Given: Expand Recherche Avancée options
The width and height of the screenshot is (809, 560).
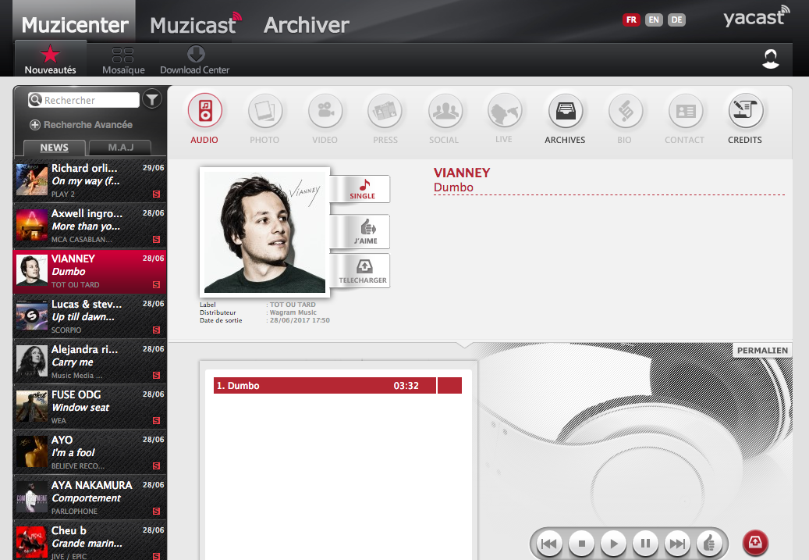Looking at the screenshot, I should [81, 125].
